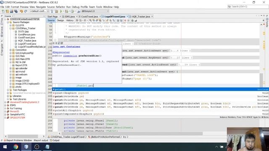This screenshot has width=269, height=151.
Task: Switch the editor to Design view
Action: pos(61,21)
